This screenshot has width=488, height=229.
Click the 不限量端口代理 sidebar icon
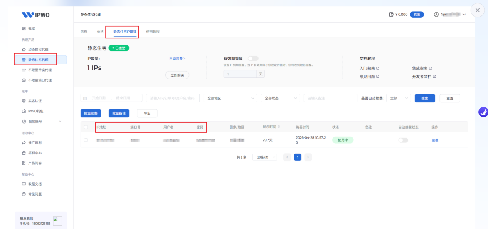pos(24,80)
